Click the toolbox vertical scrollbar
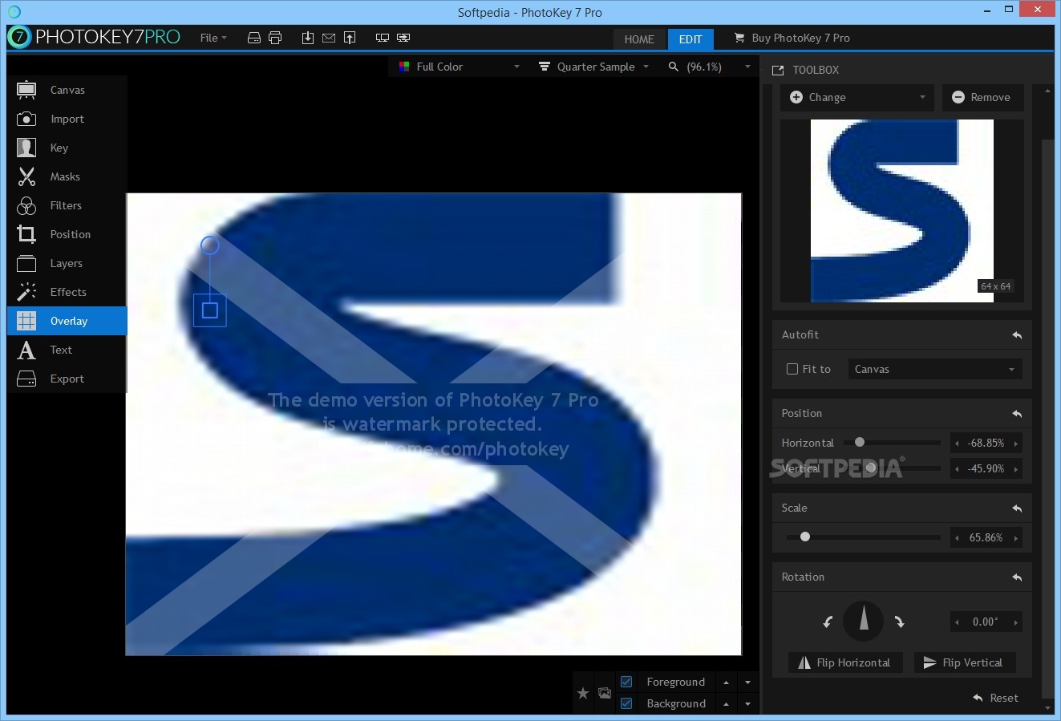 (x=1048, y=417)
